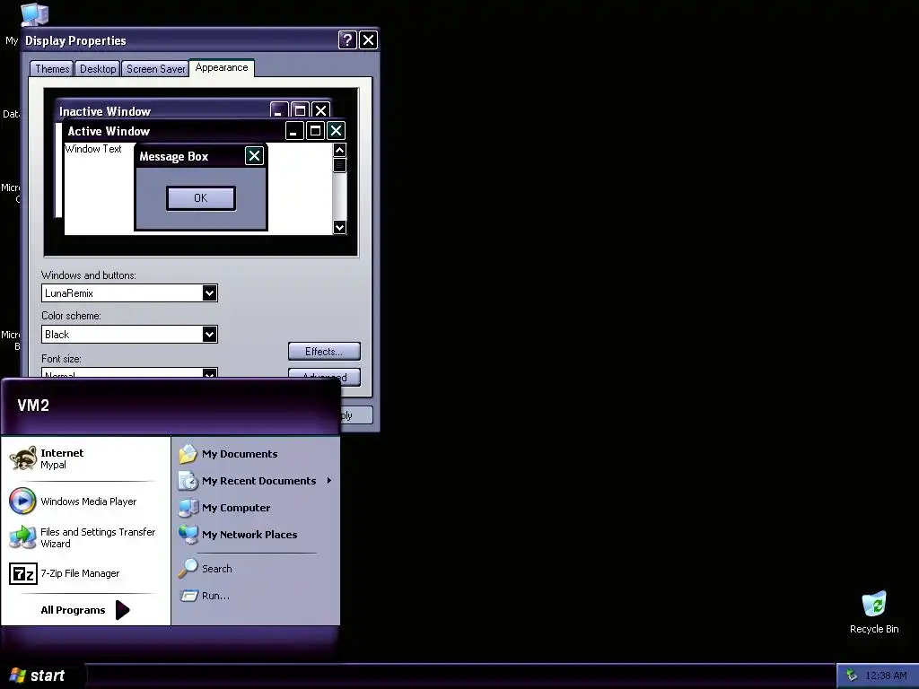Image resolution: width=919 pixels, height=689 pixels.
Task: Open Files and Settings Transfer Wizard icon
Action: pyautogui.click(x=22, y=537)
